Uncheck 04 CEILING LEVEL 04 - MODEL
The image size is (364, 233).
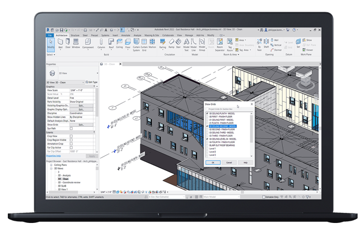click(x=207, y=139)
